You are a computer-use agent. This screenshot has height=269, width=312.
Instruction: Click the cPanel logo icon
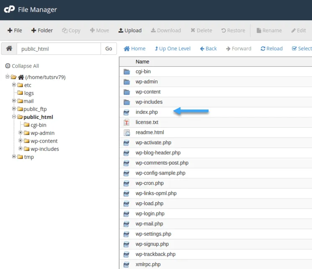click(x=9, y=9)
